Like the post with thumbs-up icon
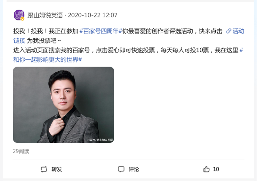Image resolution: width=257 pixels, height=181 pixels. tap(206, 169)
